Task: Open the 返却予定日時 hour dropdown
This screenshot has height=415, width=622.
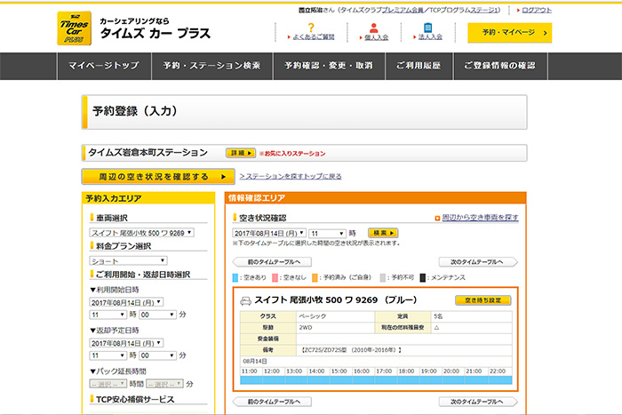Action: click(x=108, y=355)
